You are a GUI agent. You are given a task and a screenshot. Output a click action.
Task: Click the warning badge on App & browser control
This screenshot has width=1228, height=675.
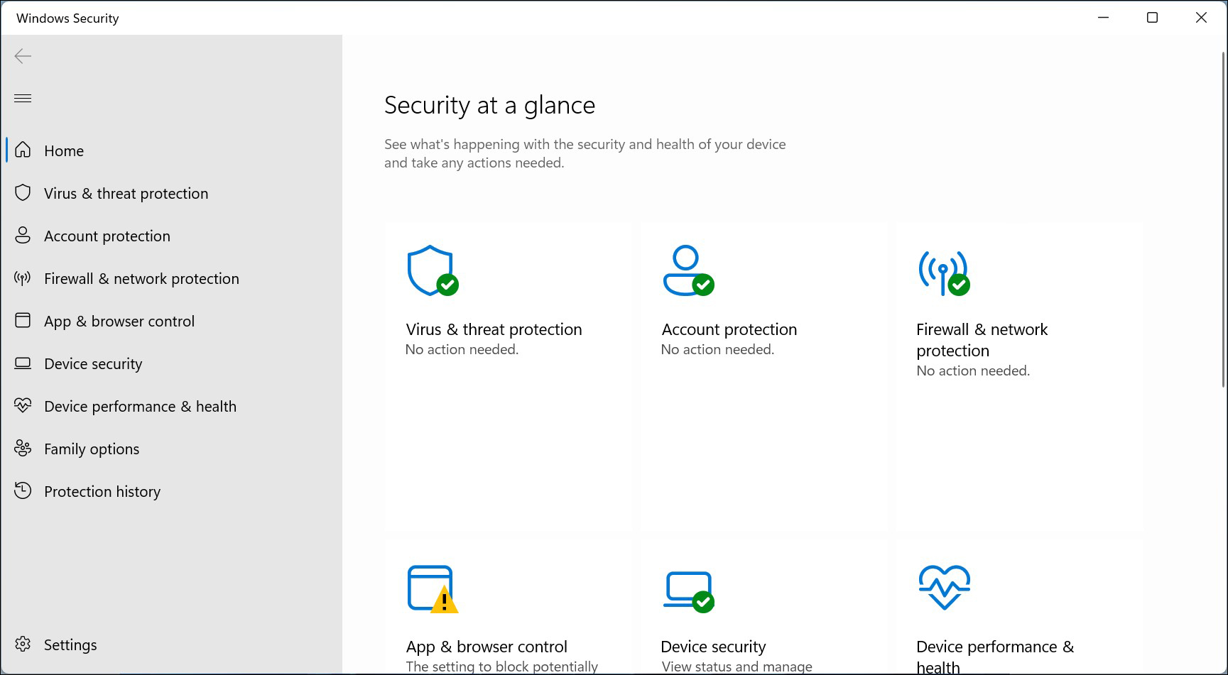444,601
